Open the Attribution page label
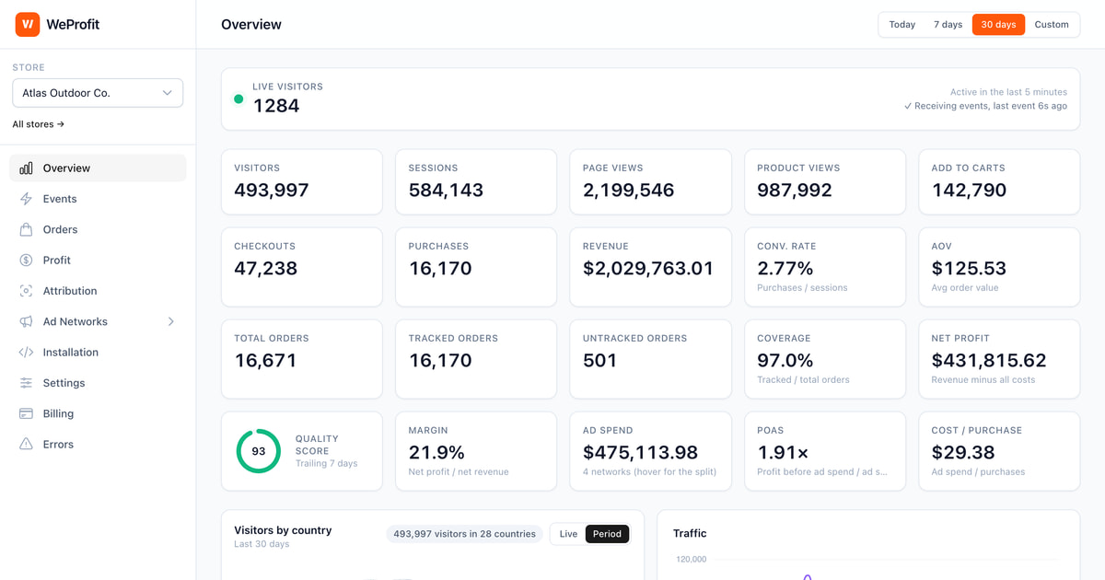The image size is (1105, 580). coord(70,291)
